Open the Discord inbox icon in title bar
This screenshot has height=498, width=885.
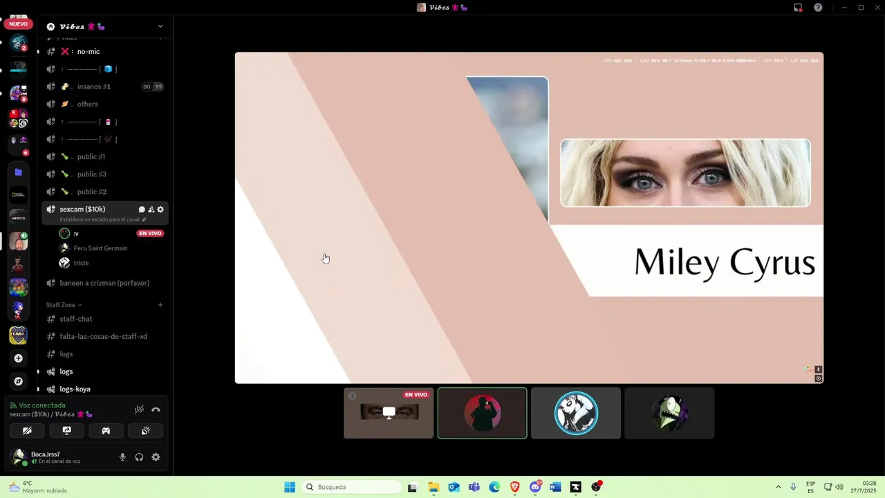[x=798, y=8]
